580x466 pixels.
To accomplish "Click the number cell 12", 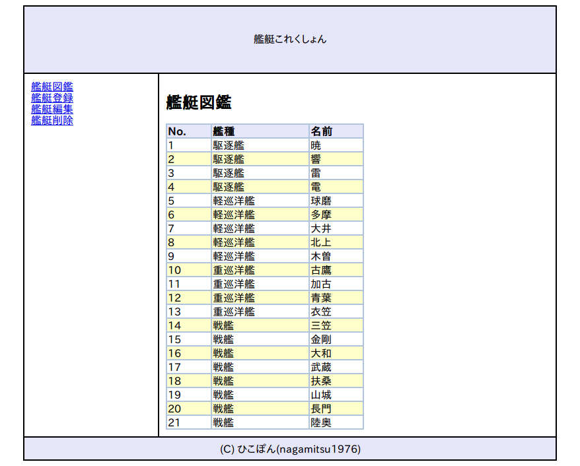I will (x=189, y=298).
